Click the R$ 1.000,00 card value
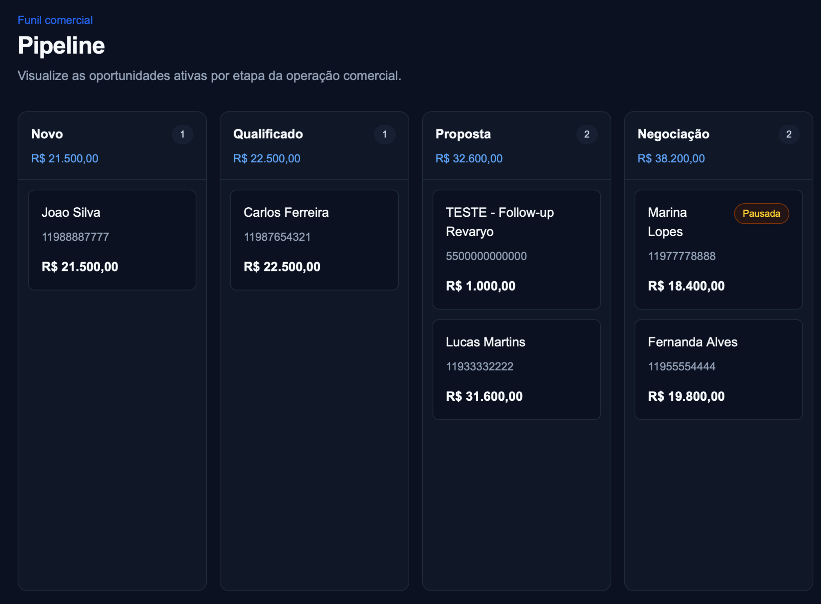This screenshot has height=604, width=821. (x=481, y=286)
